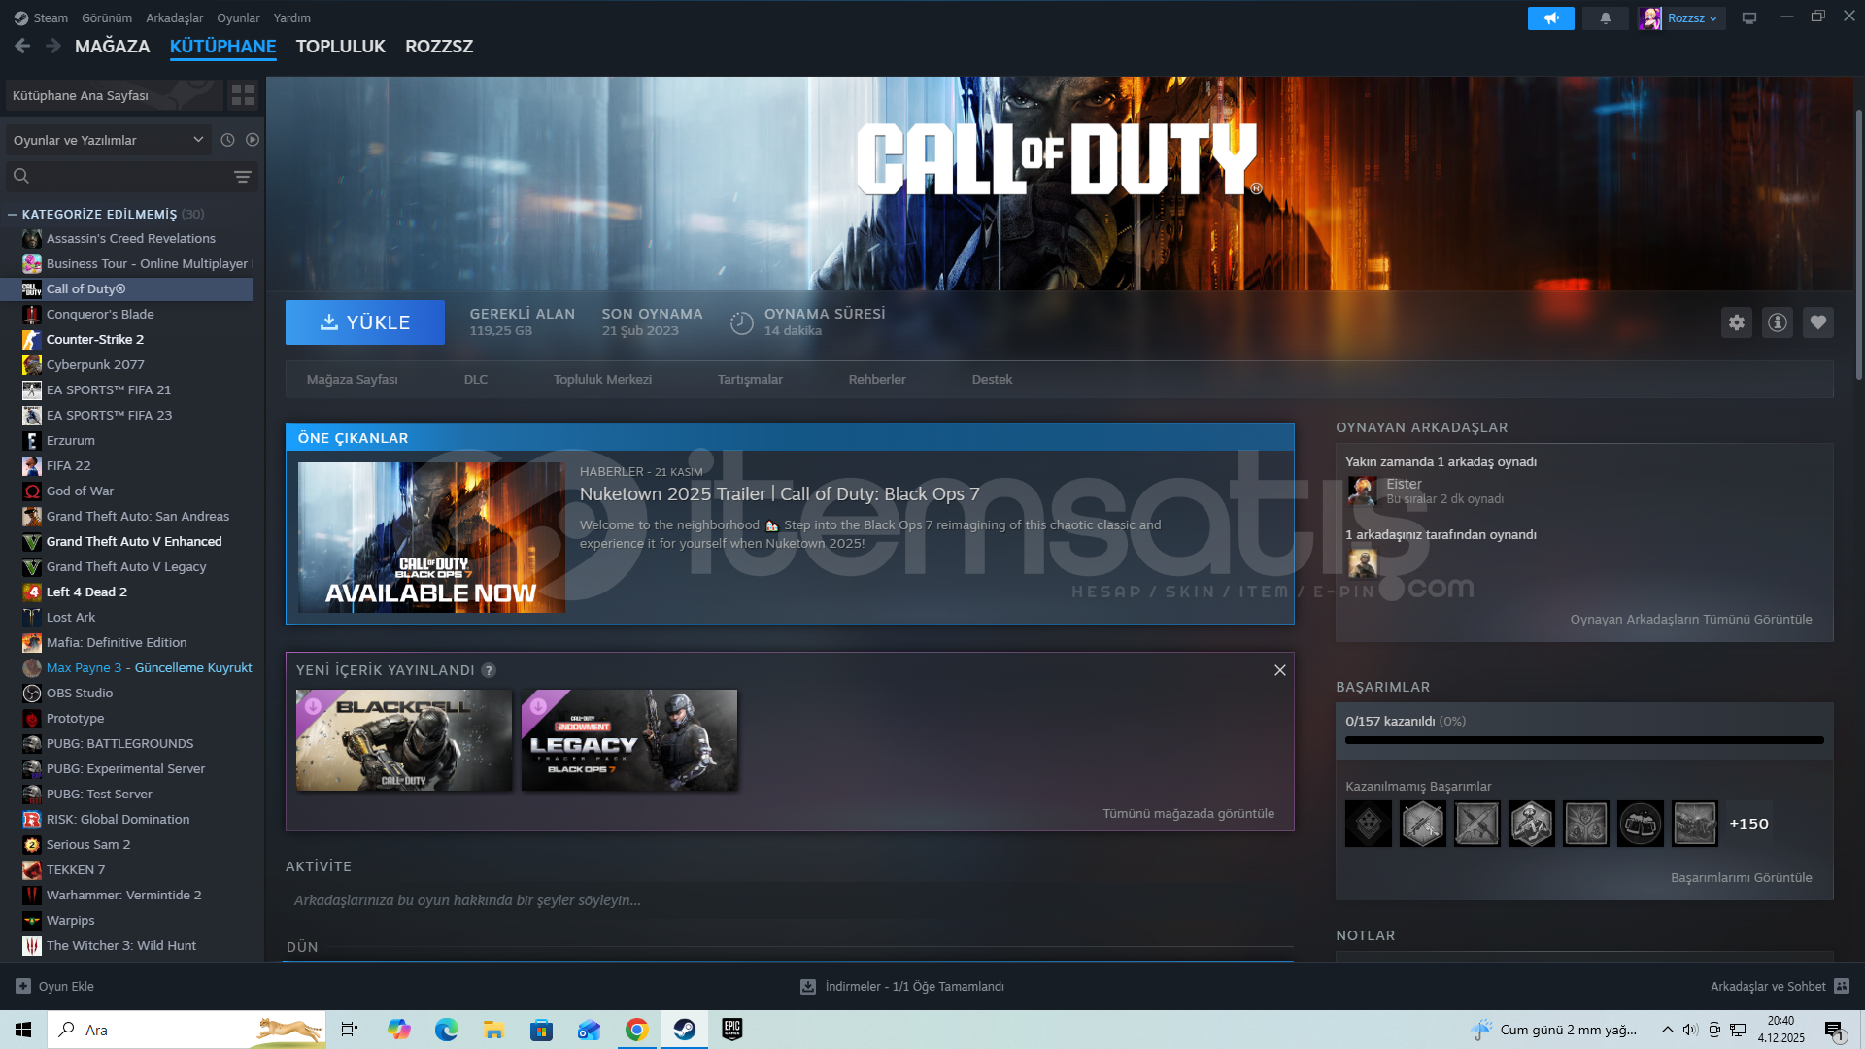Viewport: 1865px width, 1049px height.
Task: Open the Arkadaşlar menu
Action: [174, 18]
